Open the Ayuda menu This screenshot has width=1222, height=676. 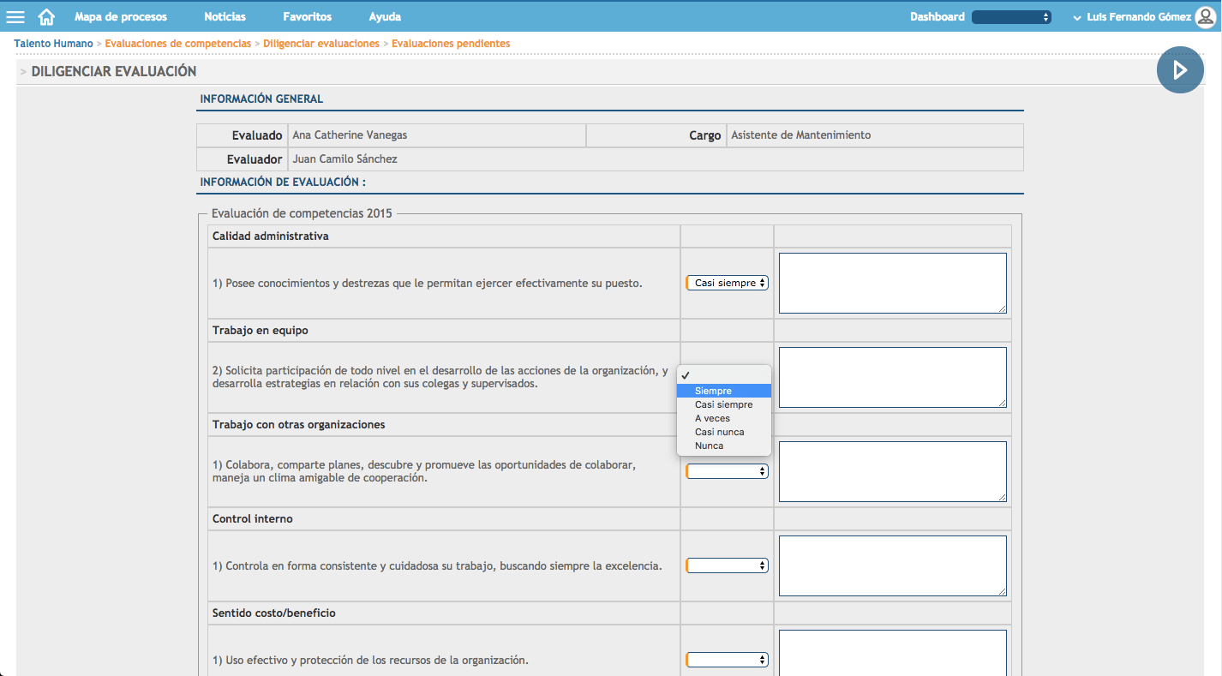tap(385, 16)
